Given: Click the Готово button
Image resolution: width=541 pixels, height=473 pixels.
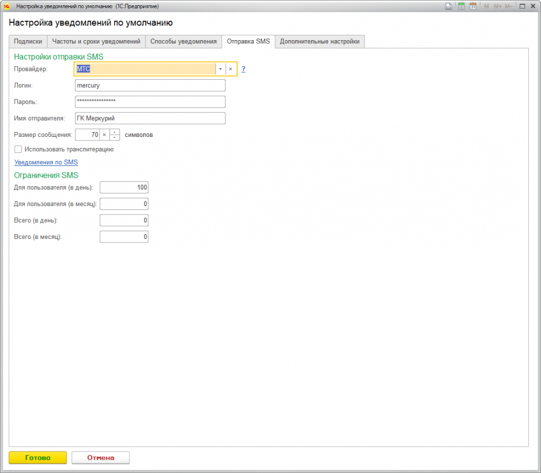Looking at the screenshot, I should pos(38,458).
